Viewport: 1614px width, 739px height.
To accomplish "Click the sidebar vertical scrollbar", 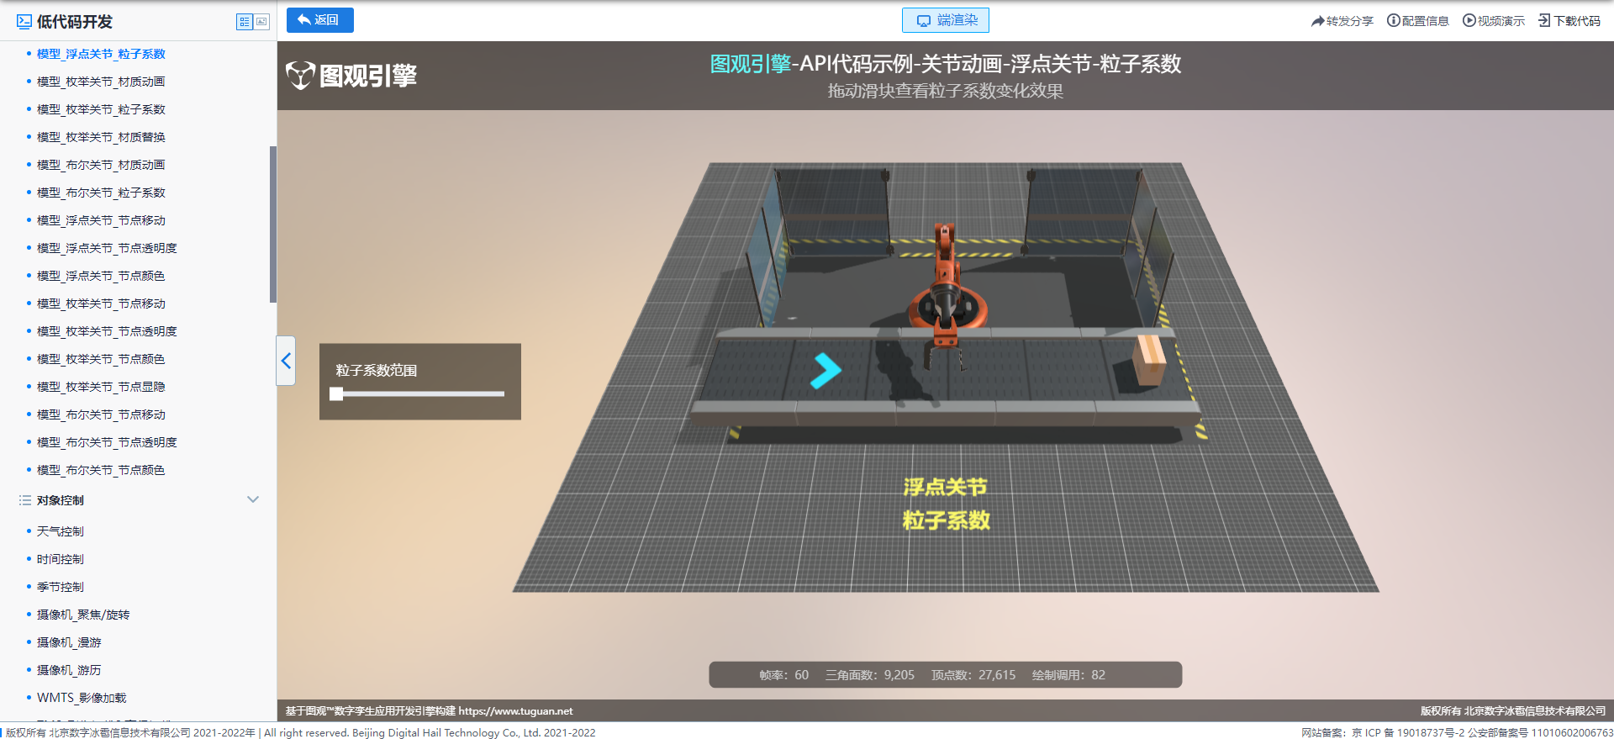I will coord(272,224).
